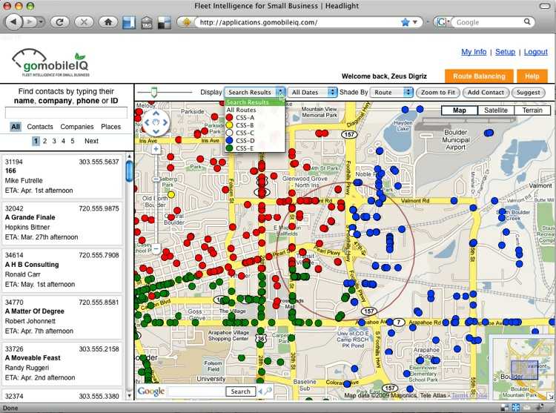Click the collapse arrow on the overview map

(x=551, y=397)
